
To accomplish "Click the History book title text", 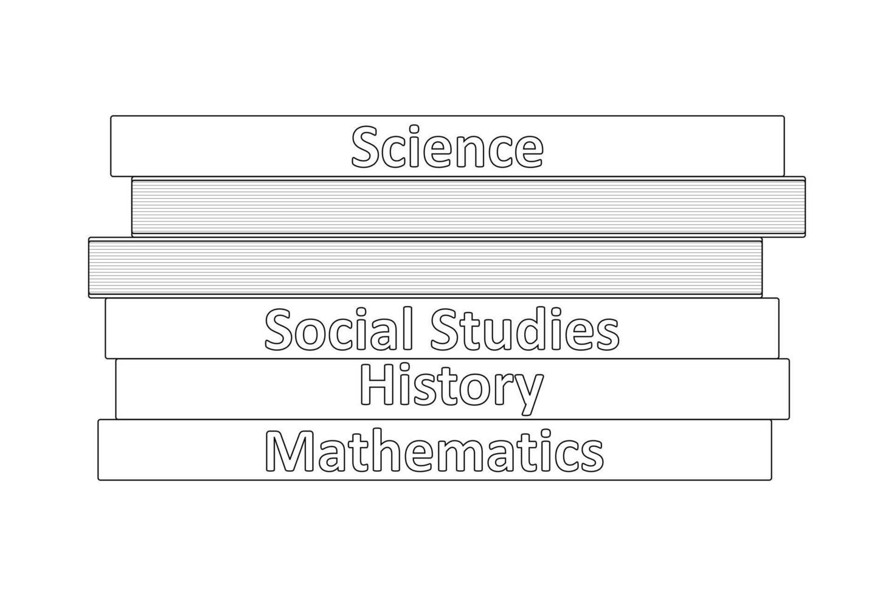I will coord(451,389).
